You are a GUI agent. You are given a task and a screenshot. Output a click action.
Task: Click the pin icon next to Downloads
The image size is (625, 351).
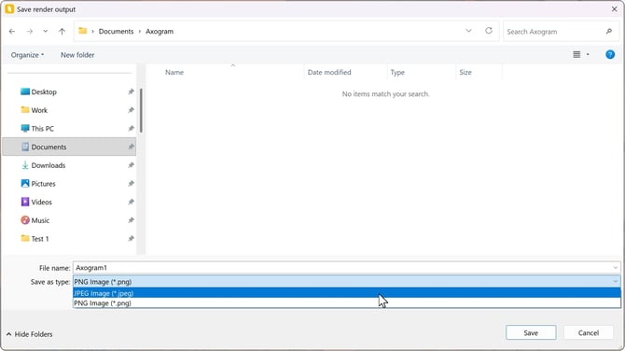coord(131,165)
